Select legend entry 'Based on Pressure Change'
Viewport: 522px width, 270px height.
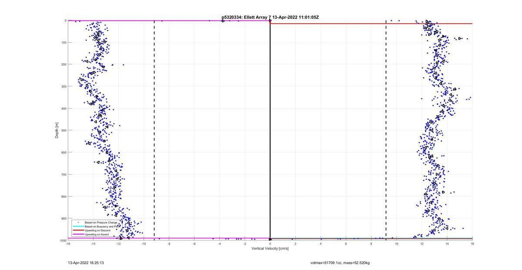pyautogui.click(x=101, y=222)
